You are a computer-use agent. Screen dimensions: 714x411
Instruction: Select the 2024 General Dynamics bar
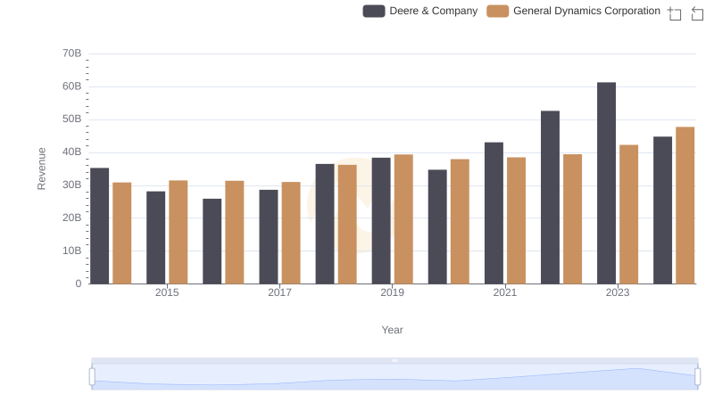pos(685,205)
